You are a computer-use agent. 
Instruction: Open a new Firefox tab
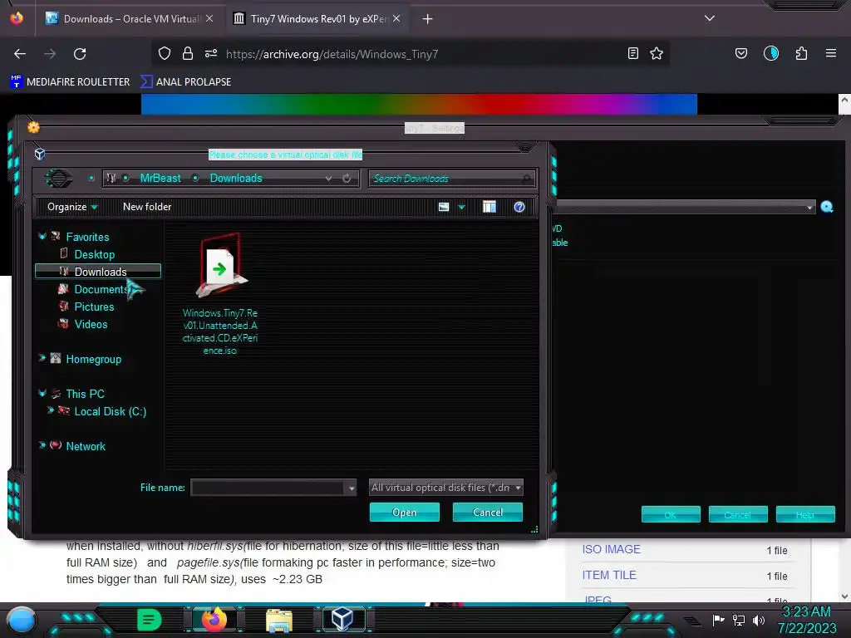428,19
